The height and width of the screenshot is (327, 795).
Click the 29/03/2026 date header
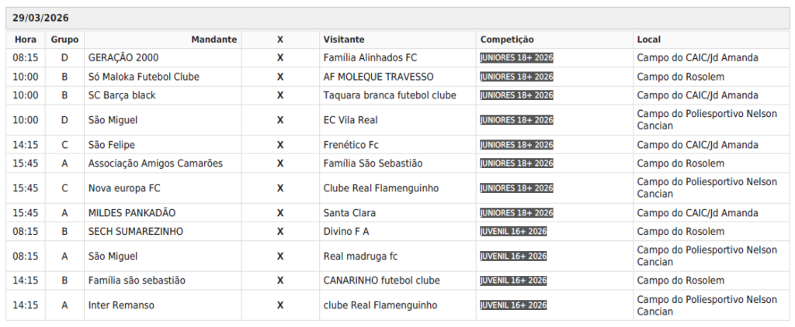click(39, 18)
